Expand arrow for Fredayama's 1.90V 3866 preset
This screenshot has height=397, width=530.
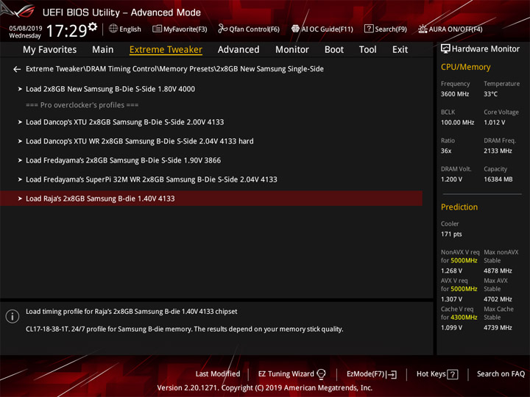point(20,160)
